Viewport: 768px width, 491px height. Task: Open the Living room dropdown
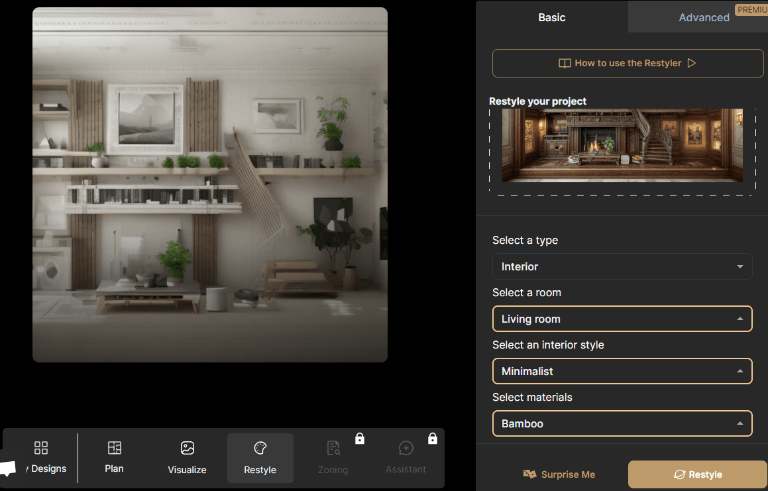pos(622,319)
